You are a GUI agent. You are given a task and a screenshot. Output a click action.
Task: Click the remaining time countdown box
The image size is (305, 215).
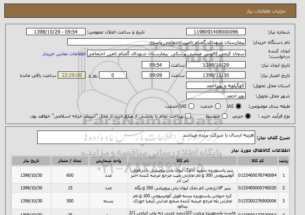click(x=71, y=75)
